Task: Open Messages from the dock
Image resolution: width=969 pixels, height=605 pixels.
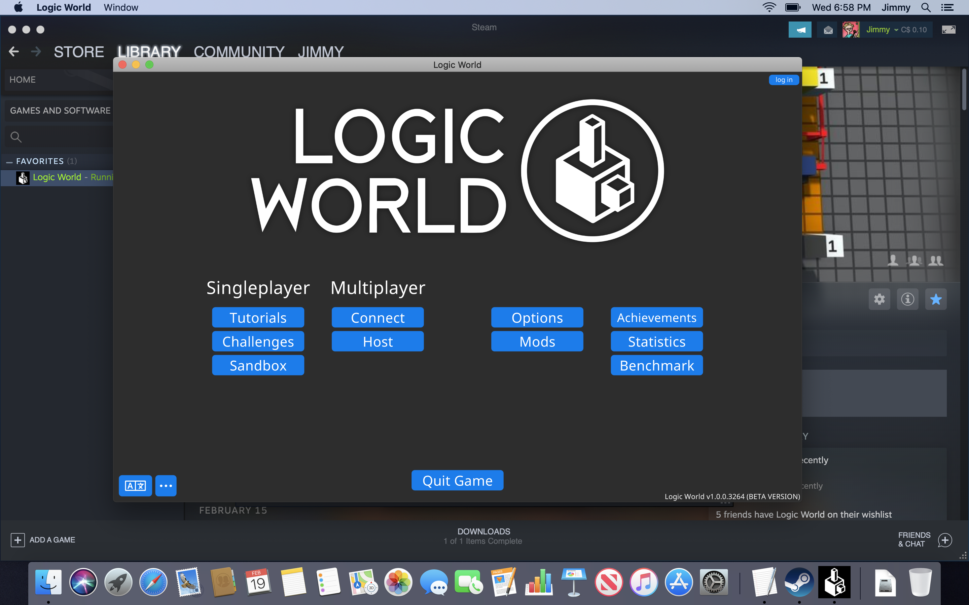Action: (434, 582)
